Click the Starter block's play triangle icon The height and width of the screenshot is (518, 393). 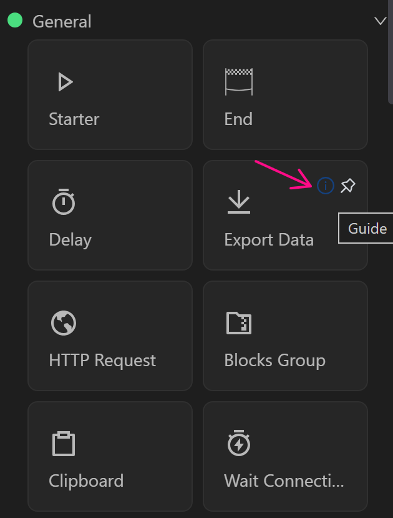[65, 82]
